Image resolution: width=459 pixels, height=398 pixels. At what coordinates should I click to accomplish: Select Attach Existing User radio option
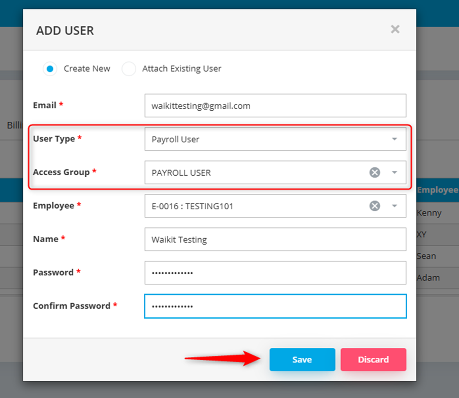(x=129, y=69)
